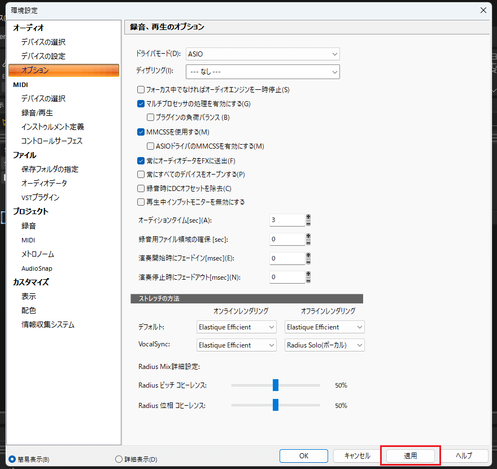Select メトロノーム in the プロジェクト section
The height and width of the screenshot is (469, 497).
click(38, 254)
